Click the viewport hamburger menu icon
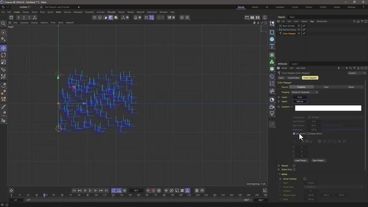Screen dimensions: 368x207 [x=10, y=23]
